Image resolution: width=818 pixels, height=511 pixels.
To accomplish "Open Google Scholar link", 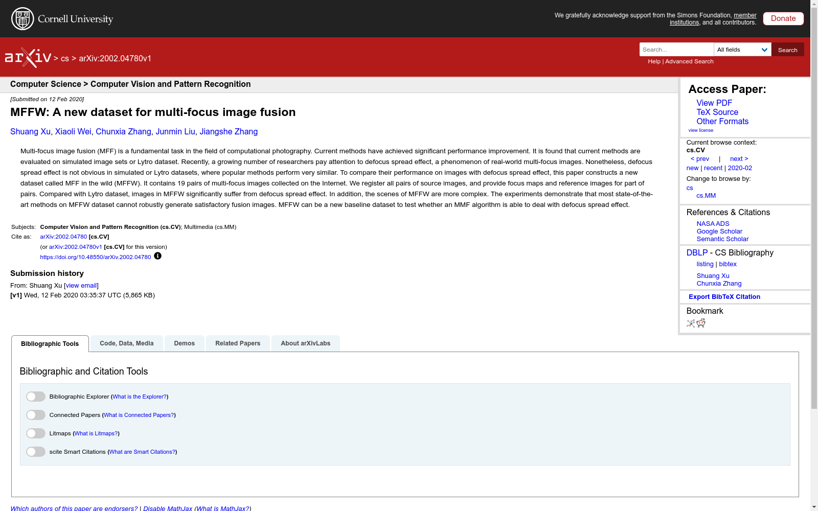I will 719,231.
